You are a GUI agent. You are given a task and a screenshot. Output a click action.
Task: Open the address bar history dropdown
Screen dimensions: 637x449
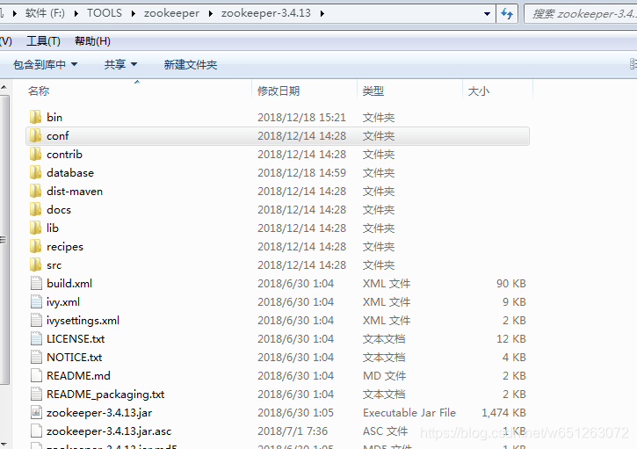487,14
